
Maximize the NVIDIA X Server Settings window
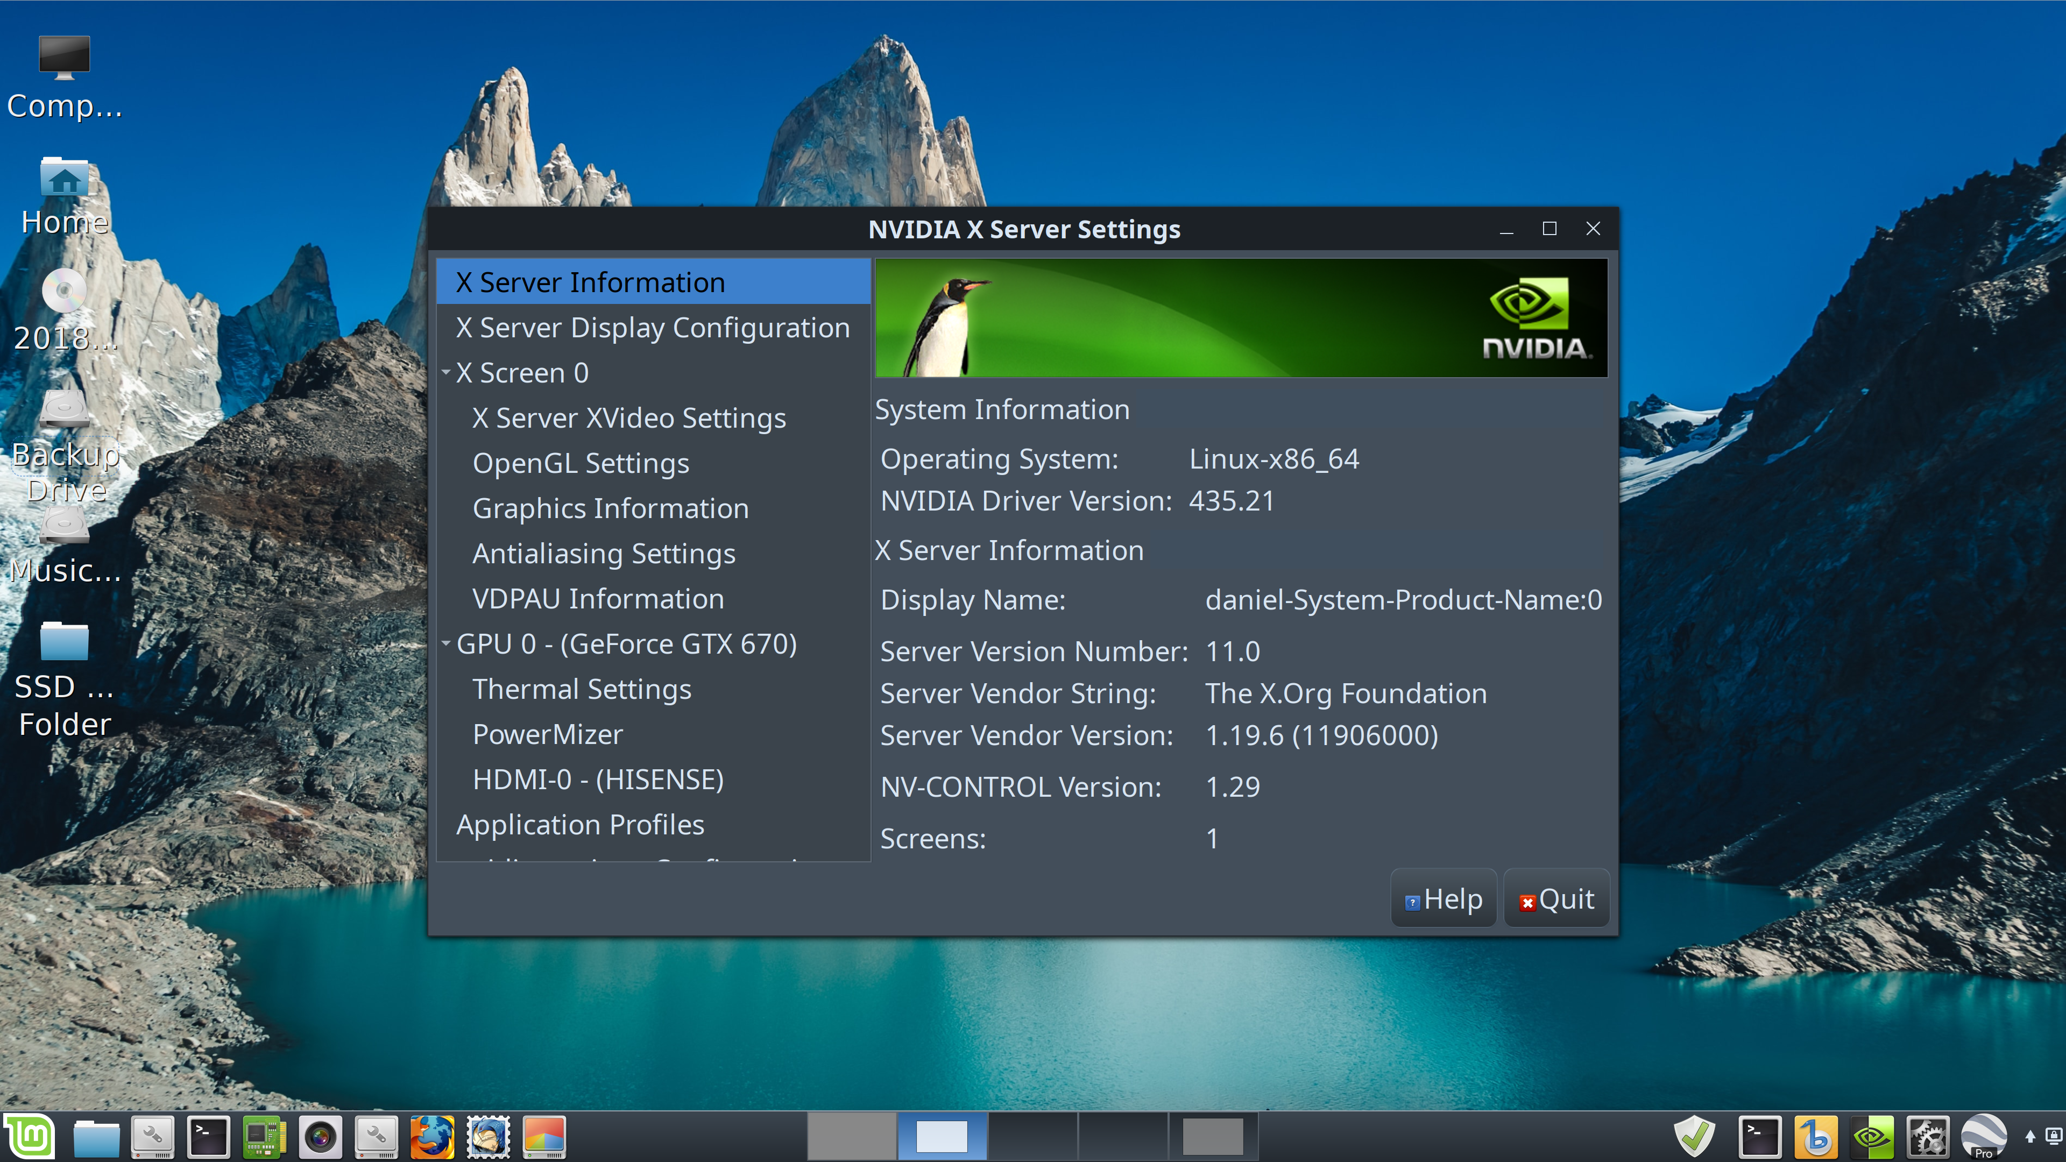tap(1549, 229)
